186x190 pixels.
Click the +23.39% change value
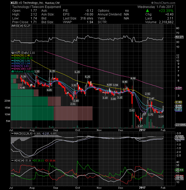pyautogui.click(x=166, y=11)
